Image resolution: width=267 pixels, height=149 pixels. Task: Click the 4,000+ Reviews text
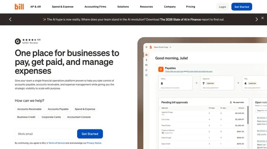click(30, 43)
